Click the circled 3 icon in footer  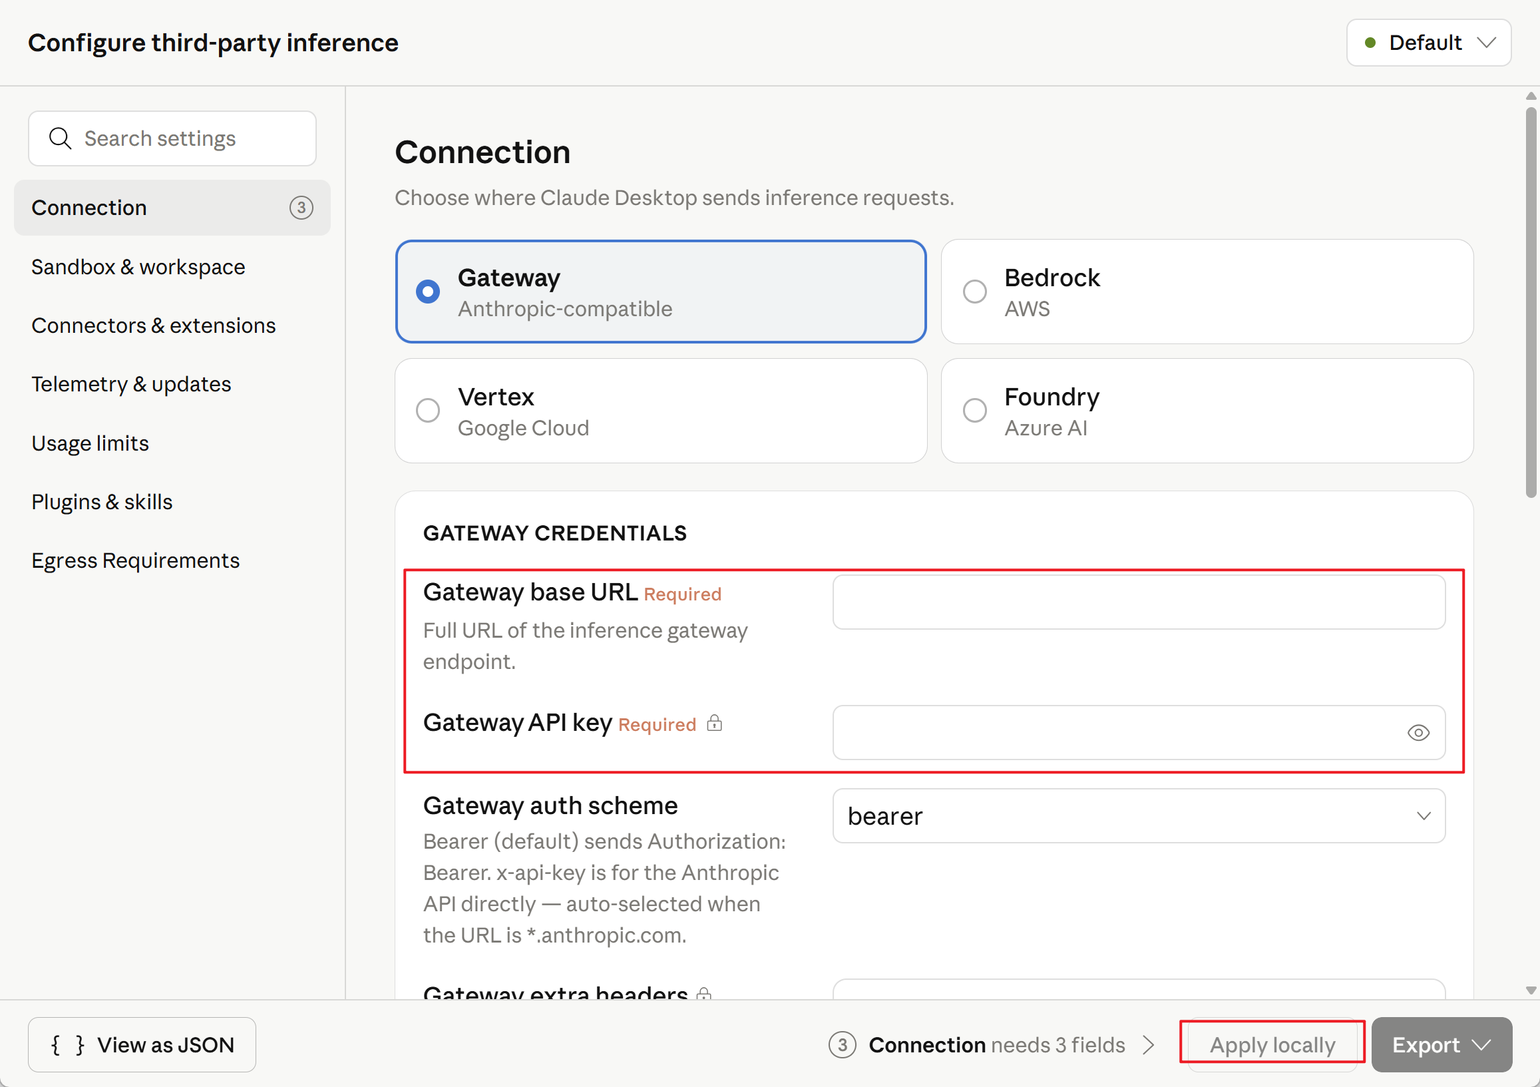pos(843,1044)
